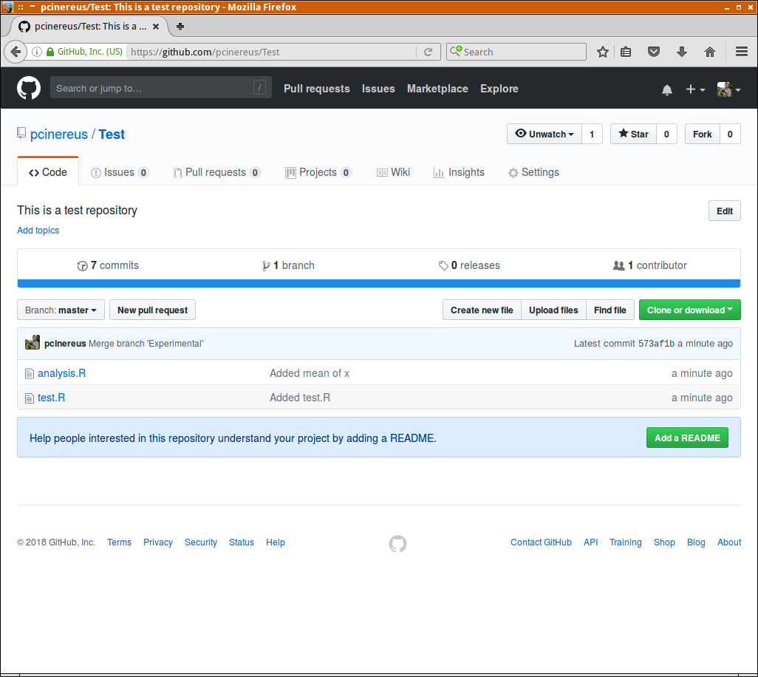Open Issues in the top navigation
Image resolution: width=758 pixels, height=677 pixels.
(378, 89)
